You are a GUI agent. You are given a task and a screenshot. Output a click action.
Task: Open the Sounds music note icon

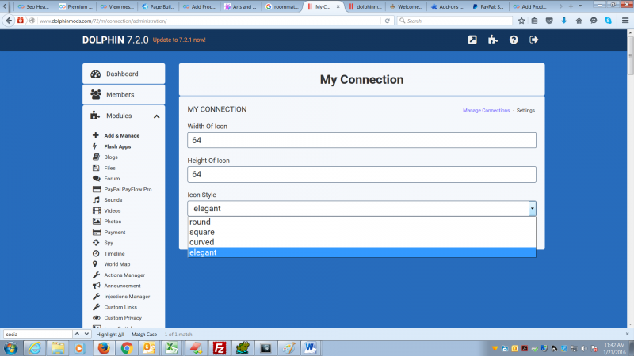(x=96, y=200)
